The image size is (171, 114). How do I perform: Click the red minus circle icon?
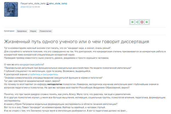tap(142, 22)
